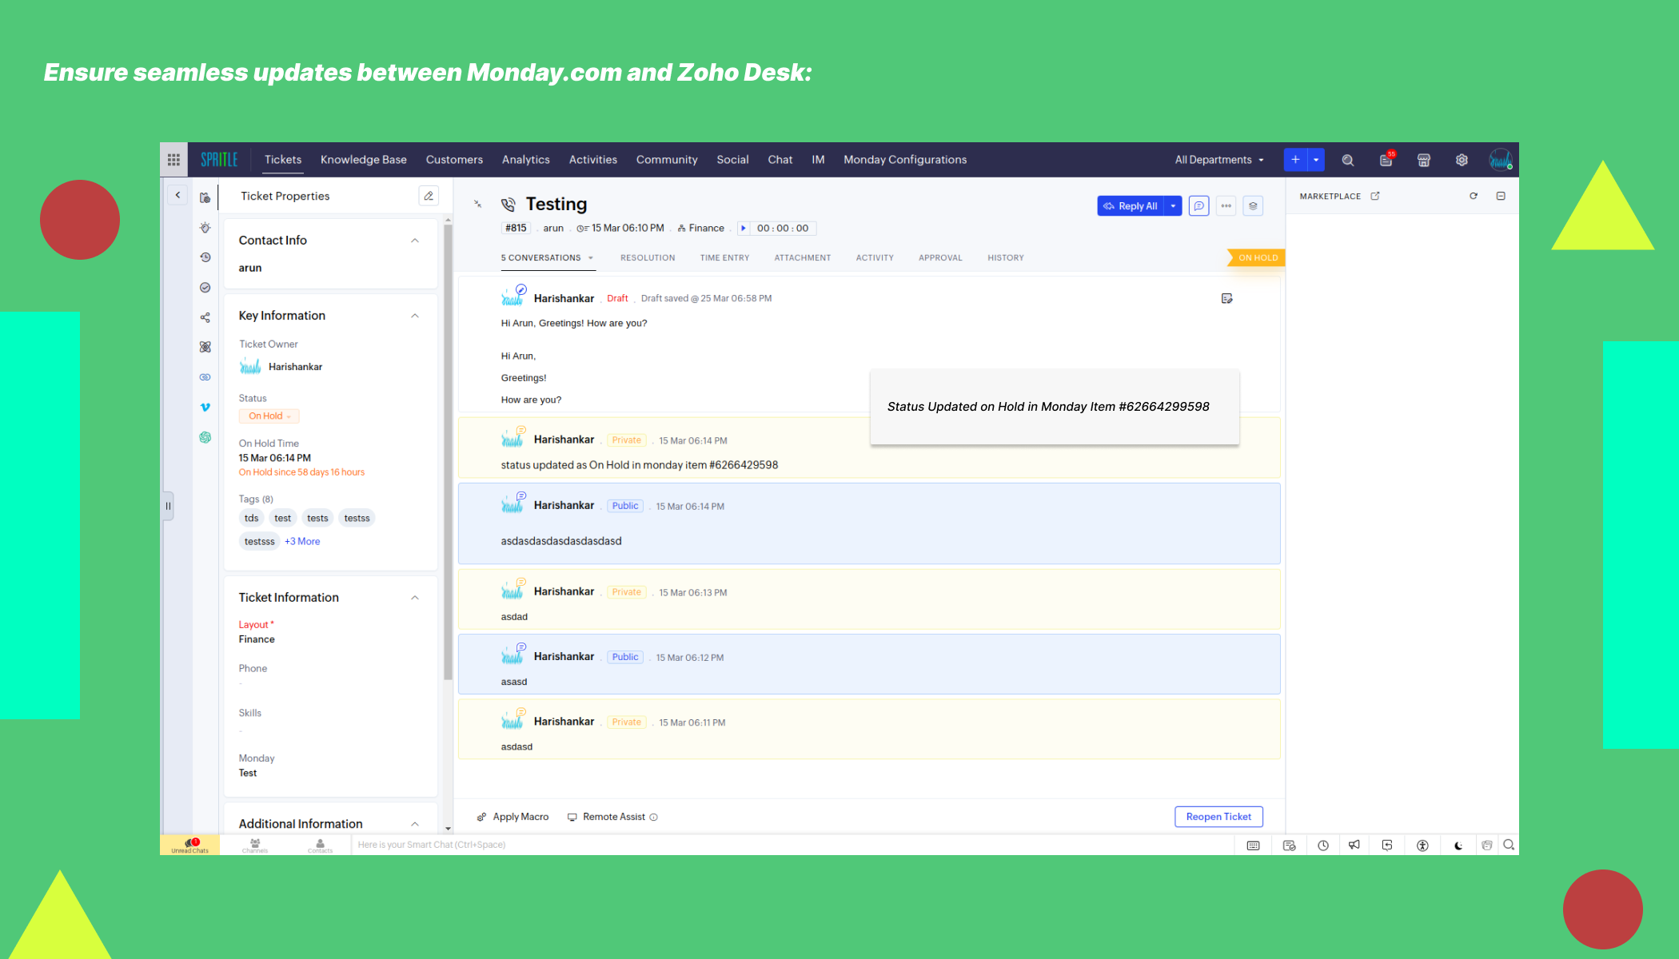Click the blue plus add button
This screenshot has height=959, width=1679.
pyautogui.click(x=1295, y=160)
